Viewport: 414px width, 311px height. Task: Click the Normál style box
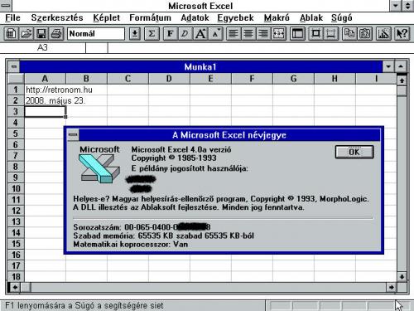(96, 34)
